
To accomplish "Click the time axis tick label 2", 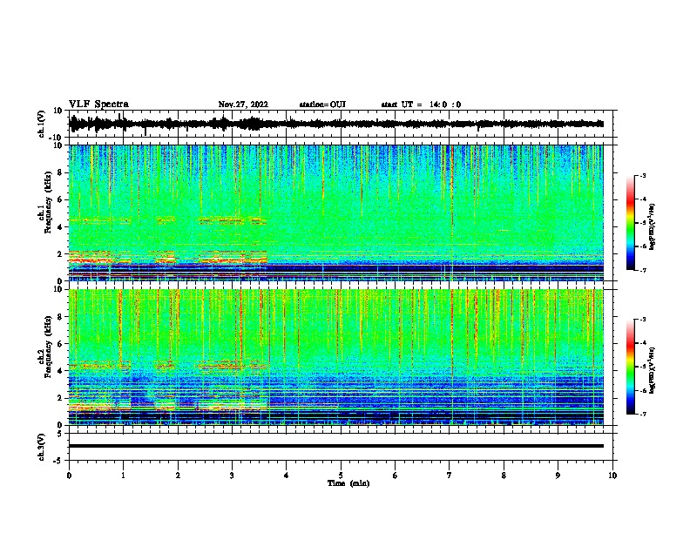I will click(178, 476).
